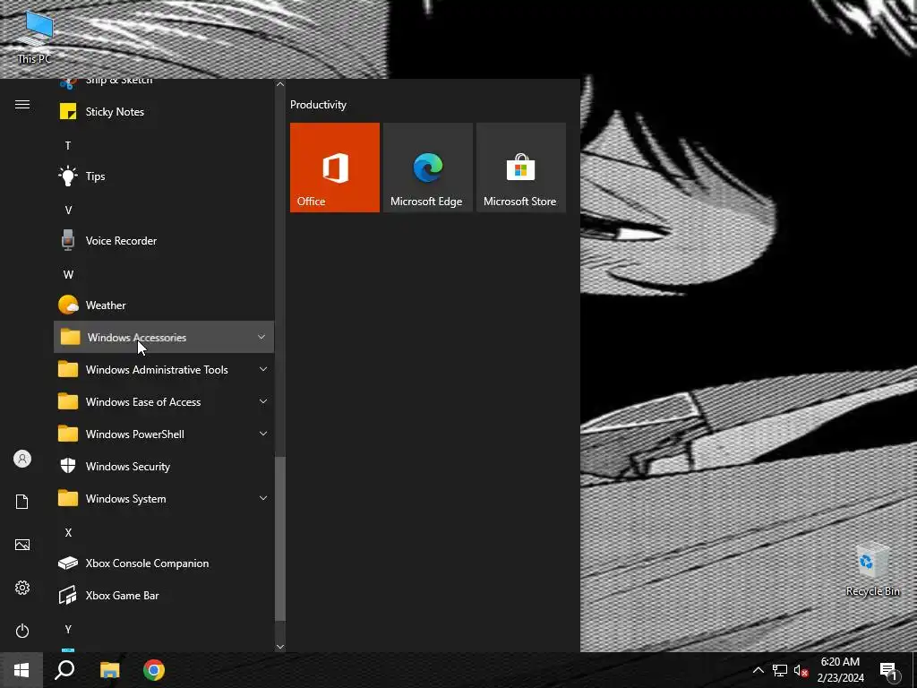The width and height of the screenshot is (917, 688).
Task: Open the Office tile
Action: tap(335, 168)
